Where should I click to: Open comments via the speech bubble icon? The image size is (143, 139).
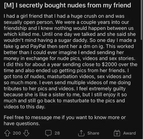48,133
